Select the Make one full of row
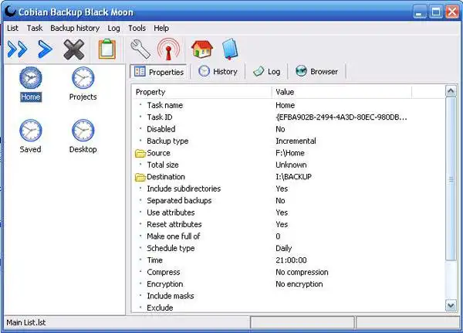 [x=289, y=236]
